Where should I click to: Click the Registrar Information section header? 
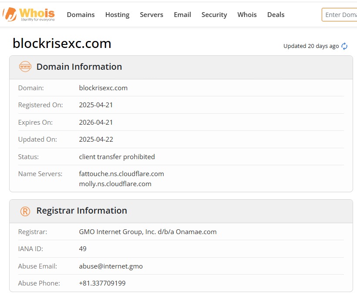tap(81, 211)
